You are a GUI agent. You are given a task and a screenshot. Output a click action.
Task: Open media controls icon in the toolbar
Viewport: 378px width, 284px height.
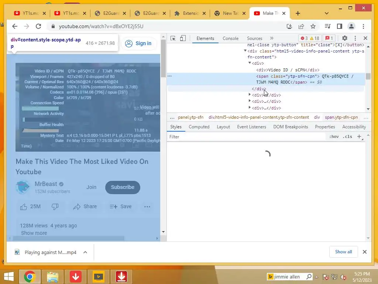328,26
